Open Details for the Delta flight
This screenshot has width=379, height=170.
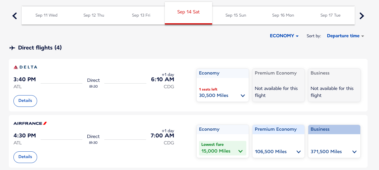click(x=25, y=101)
